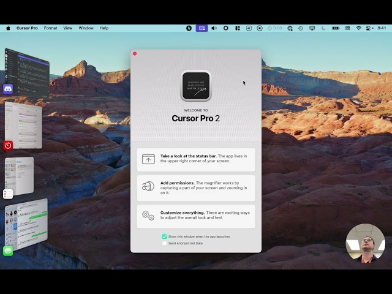Click the Take a look at status bar card
Screen dimensions: 392x294
click(196, 159)
